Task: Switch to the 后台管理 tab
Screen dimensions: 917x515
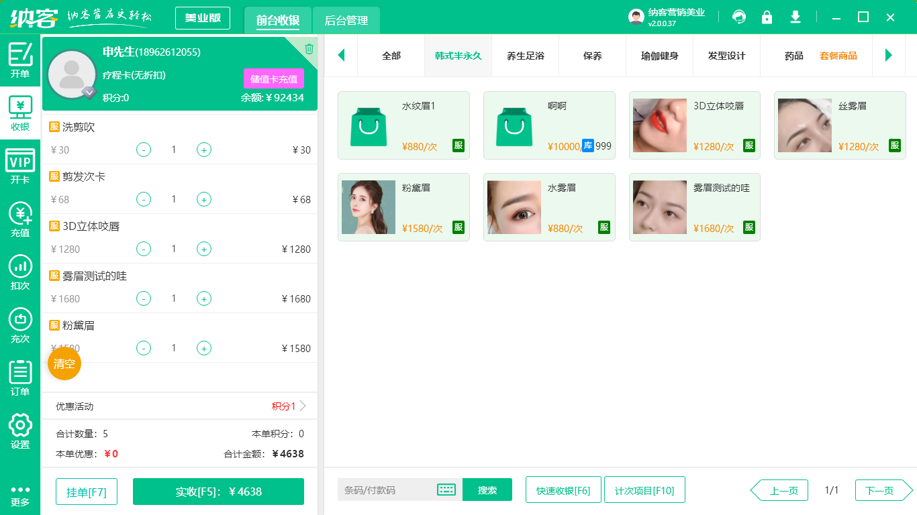Action: [346, 20]
